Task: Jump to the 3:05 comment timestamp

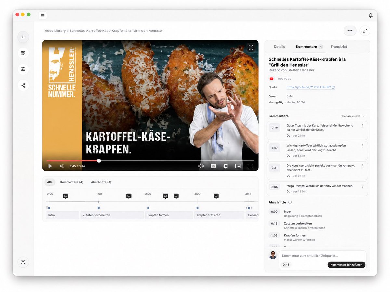Action: [x=275, y=187]
